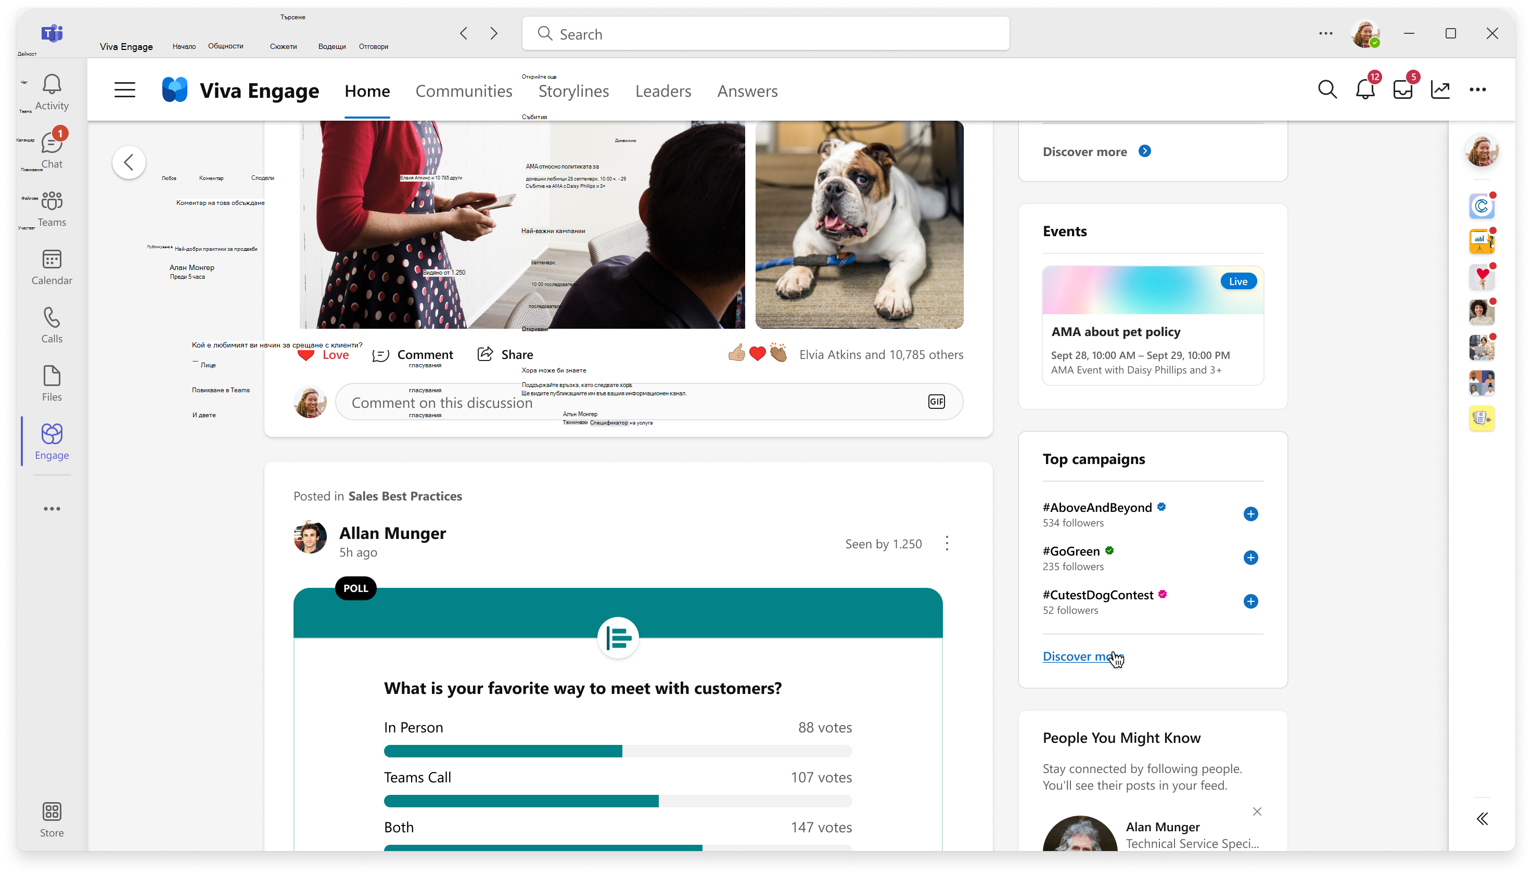Open the notifications bell icon
1532x876 pixels.
[x=1366, y=89]
